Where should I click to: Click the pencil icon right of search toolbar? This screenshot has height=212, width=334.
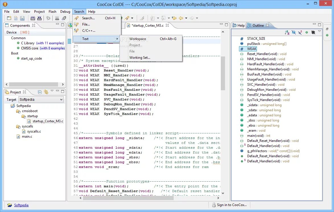click(x=142, y=18)
